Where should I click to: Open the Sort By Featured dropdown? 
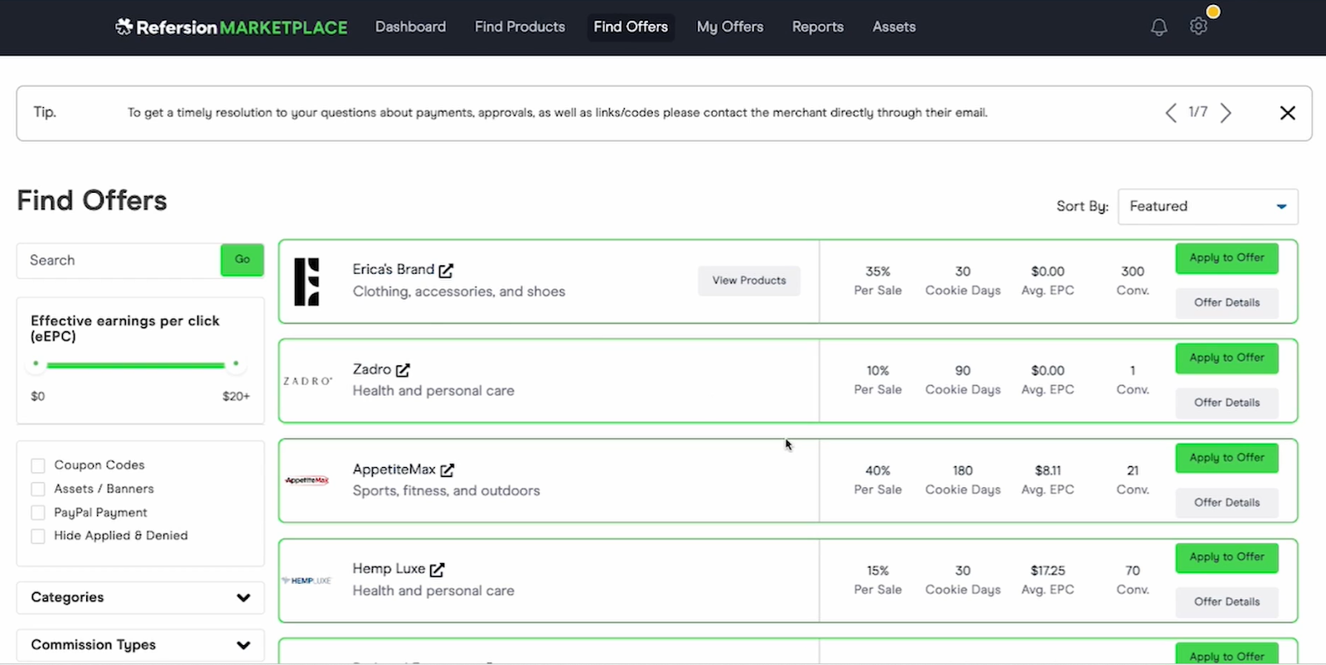pyautogui.click(x=1207, y=206)
